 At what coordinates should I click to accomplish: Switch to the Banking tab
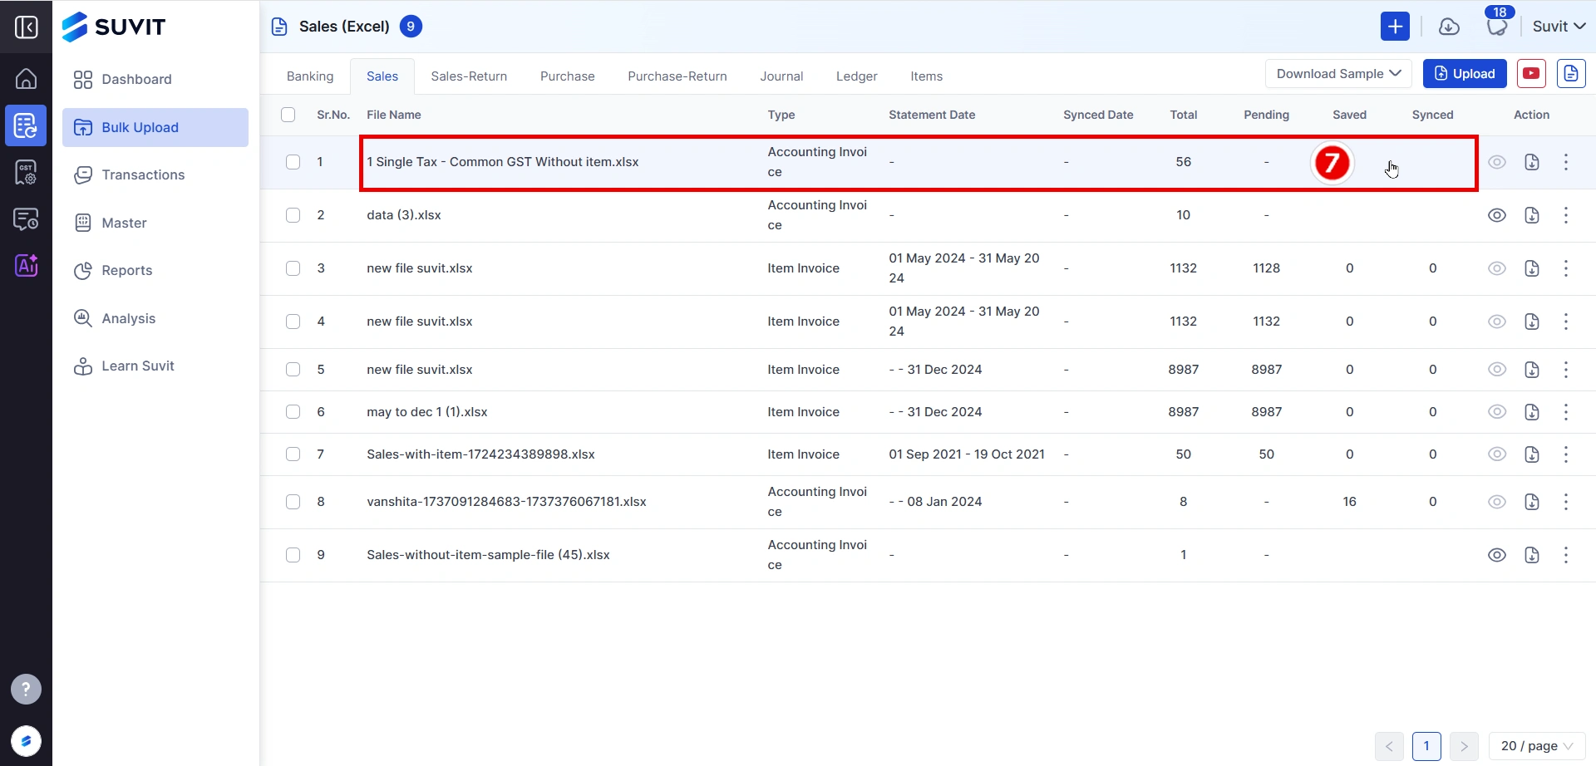coord(310,76)
